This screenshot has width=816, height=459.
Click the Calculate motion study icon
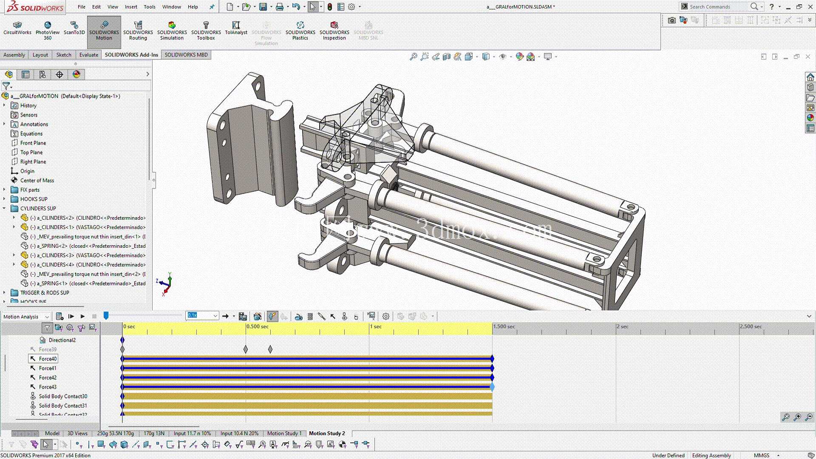(59, 316)
